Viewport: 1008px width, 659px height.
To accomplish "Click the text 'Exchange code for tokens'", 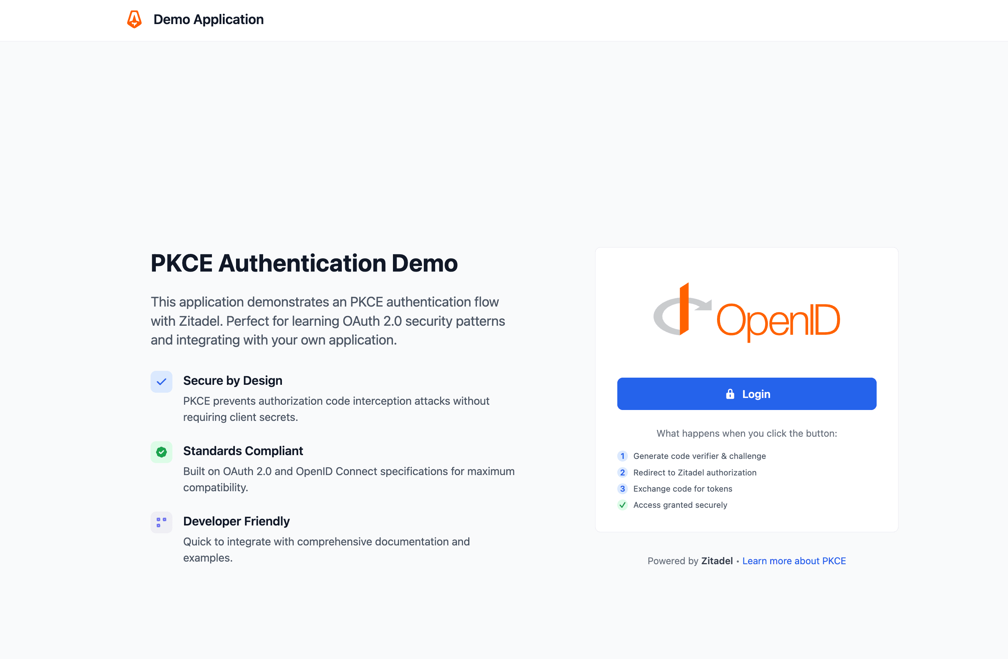I will coord(682,489).
